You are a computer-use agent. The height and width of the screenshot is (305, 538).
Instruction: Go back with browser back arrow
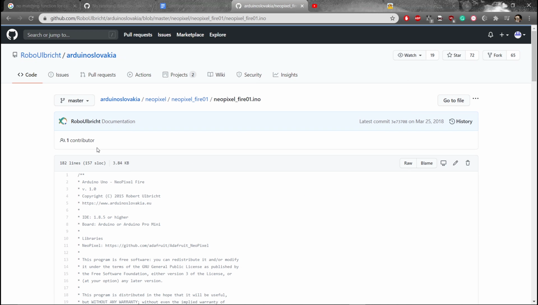pyautogui.click(x=9, y=18)
